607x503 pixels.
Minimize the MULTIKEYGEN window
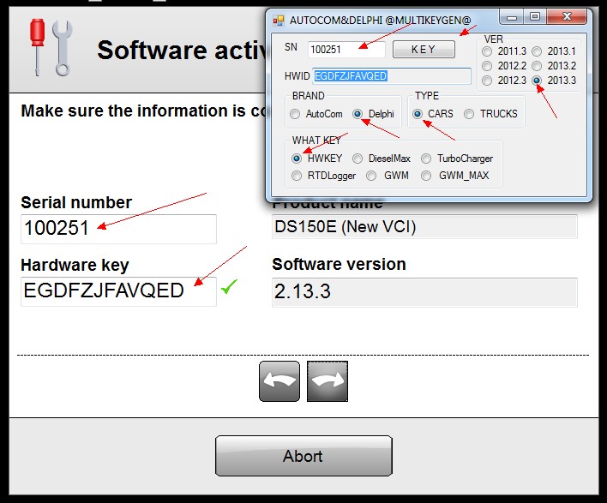coord(512,17)
